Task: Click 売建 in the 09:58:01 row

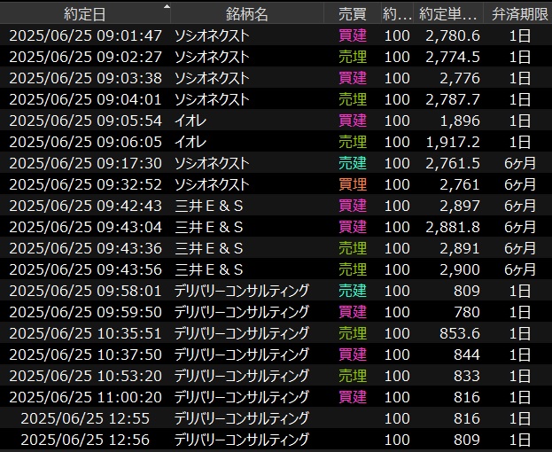Action: [x=353, y=291]
